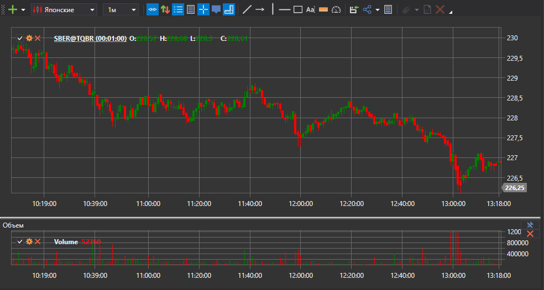
Task: Select the diagonal trend line drawing tool
Action: click(247, 9)
